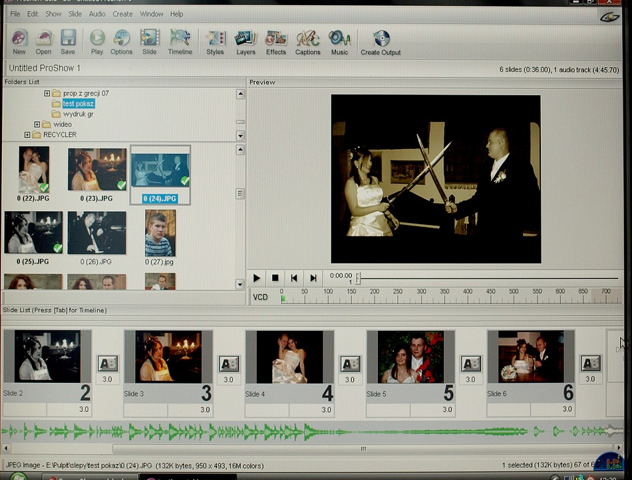The height and width of the screenshot is (480, 632).
Task: Jump to next slide in preview controls
Action: pos(313,278)
